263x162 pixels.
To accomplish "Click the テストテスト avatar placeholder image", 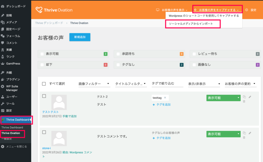I will coord(59,102).
